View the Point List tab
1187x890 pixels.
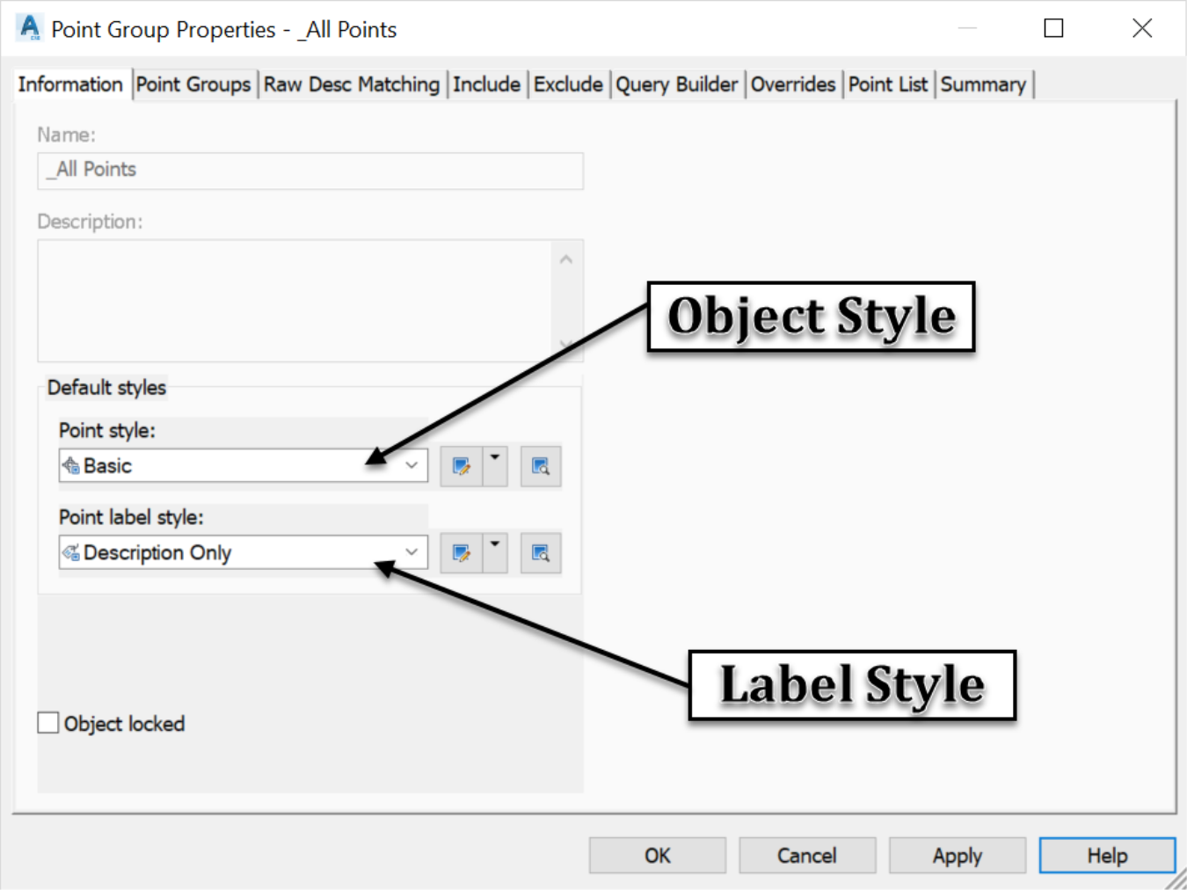[x=888, y=84]
